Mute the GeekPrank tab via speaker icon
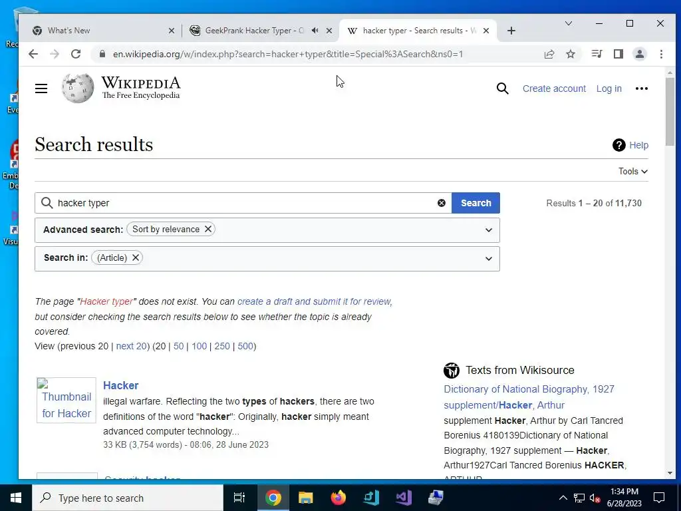681x511 pixels. click(315, 31)
